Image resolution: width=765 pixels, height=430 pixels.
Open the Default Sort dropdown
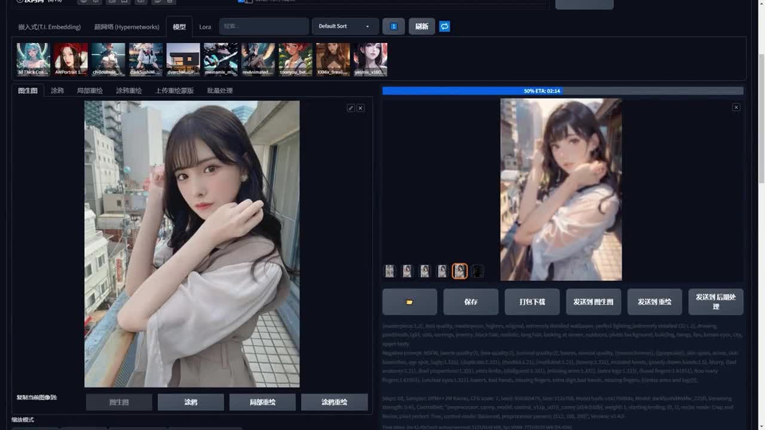point(345,26)
